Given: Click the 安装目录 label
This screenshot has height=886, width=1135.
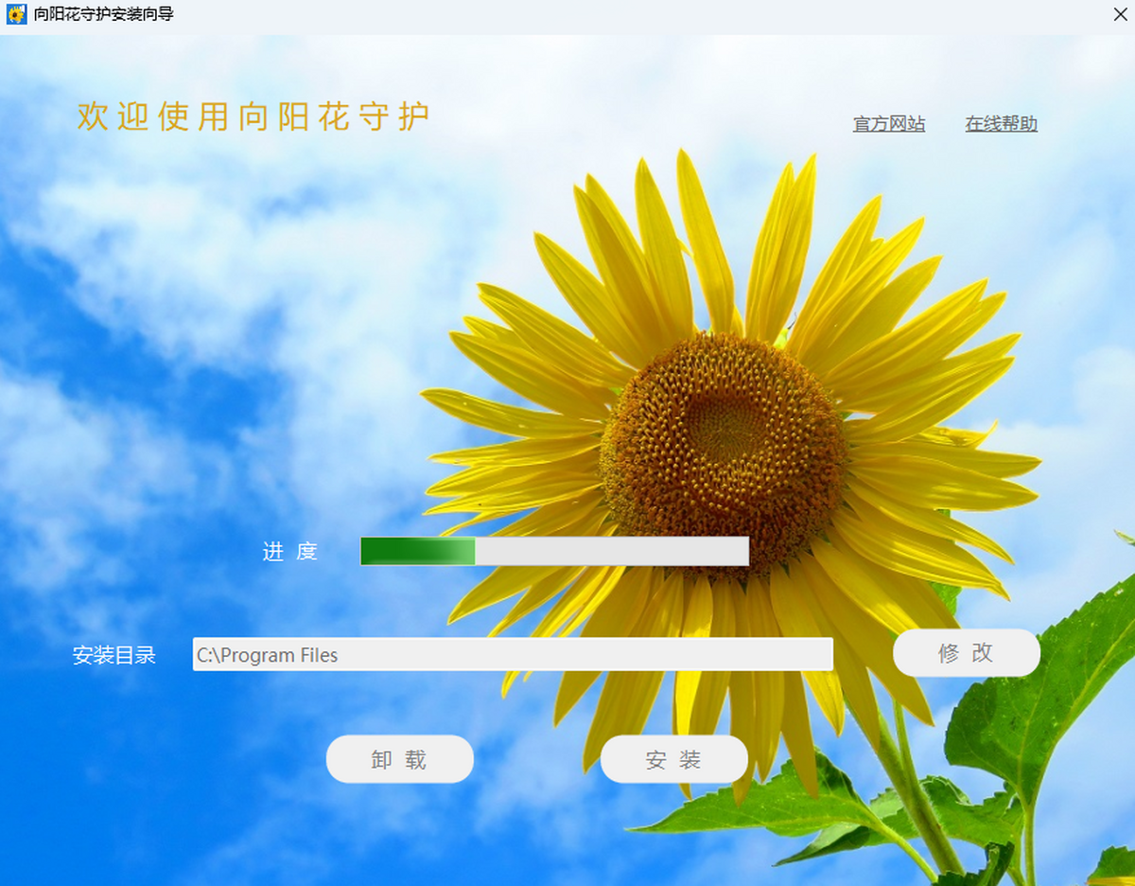Looking at the screenshot, I should tap(113, 655).
